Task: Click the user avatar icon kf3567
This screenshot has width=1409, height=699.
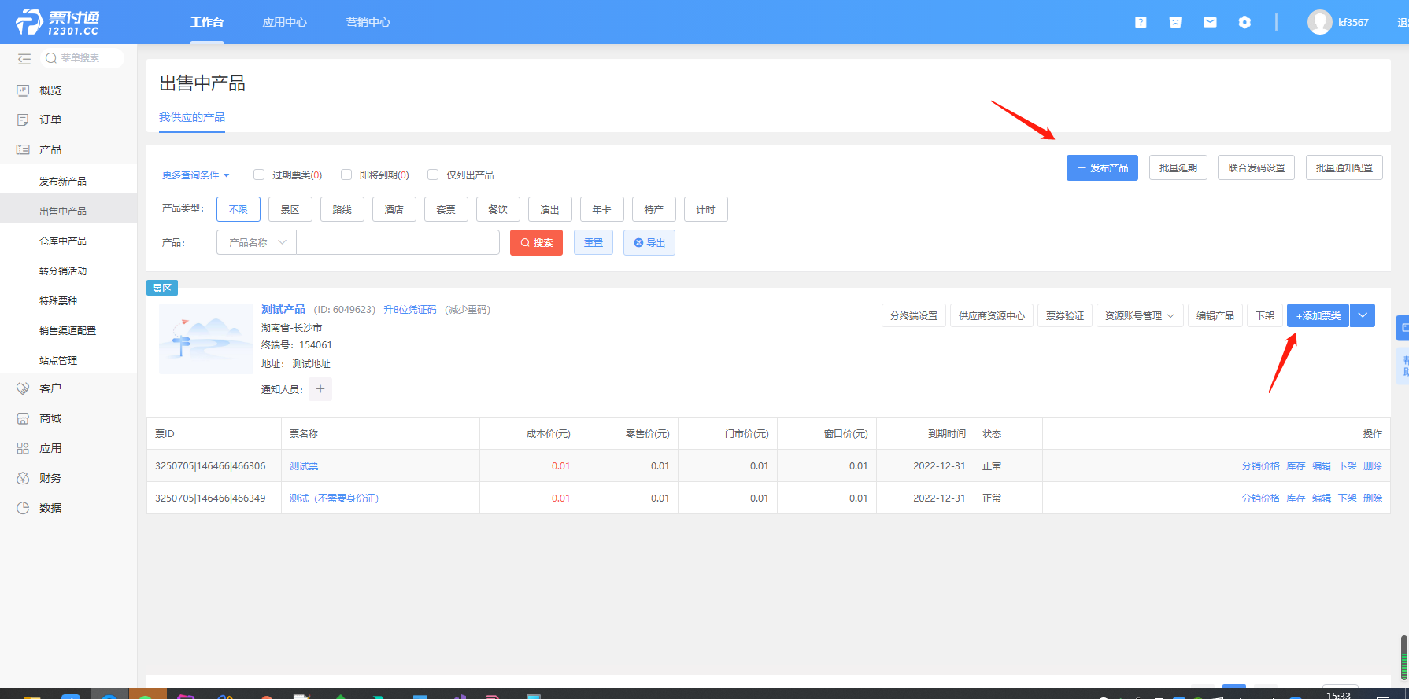Action: coord(1319,22)
